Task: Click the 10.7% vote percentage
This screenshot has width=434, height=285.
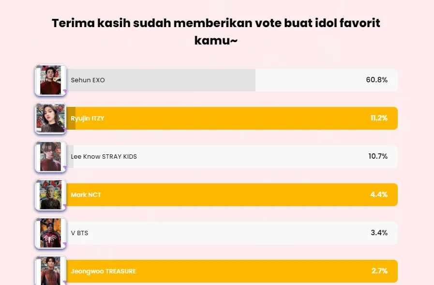Action: tap(378, 156)
